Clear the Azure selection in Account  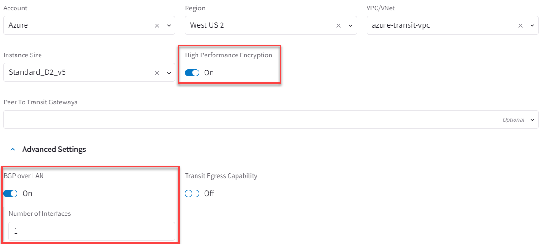(x=157, y=26)
